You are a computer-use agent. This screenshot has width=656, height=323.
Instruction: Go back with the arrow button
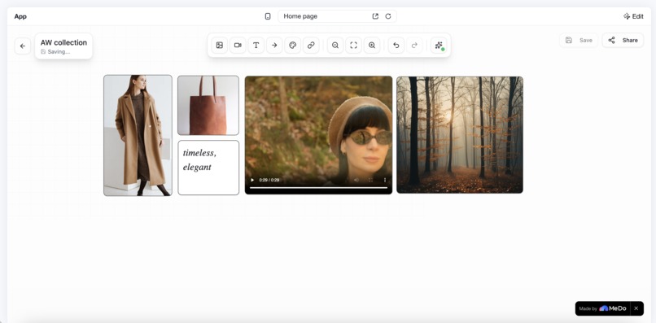23,46
